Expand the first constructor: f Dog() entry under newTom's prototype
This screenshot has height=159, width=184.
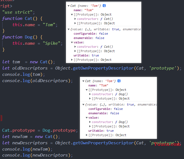click(90, 94)
